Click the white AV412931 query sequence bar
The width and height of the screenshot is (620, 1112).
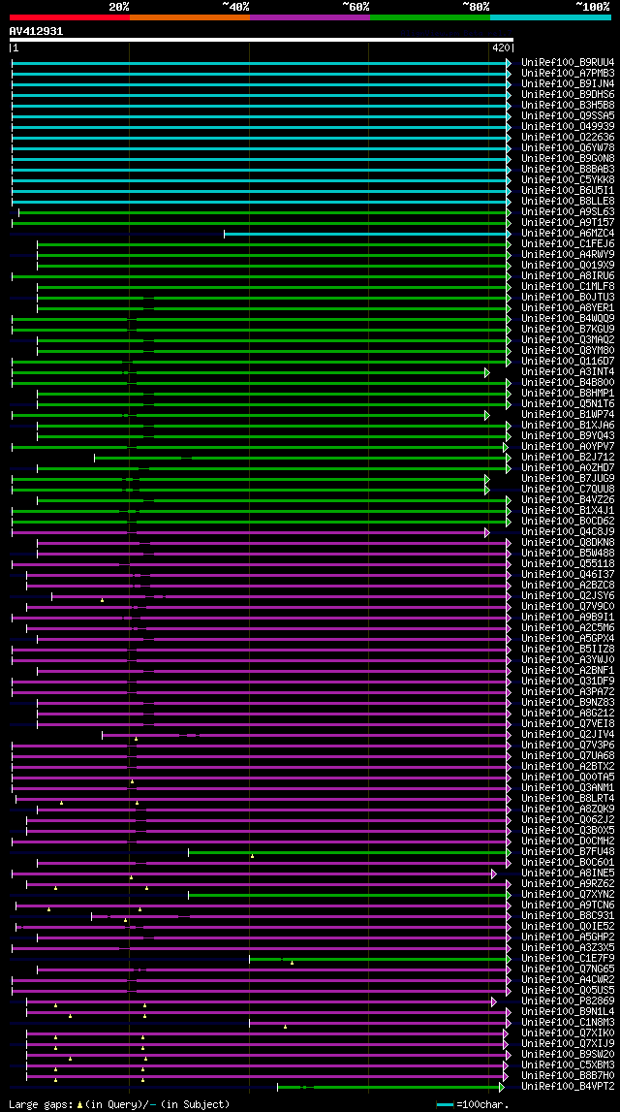pyautogui.click(x=261, y=40)
